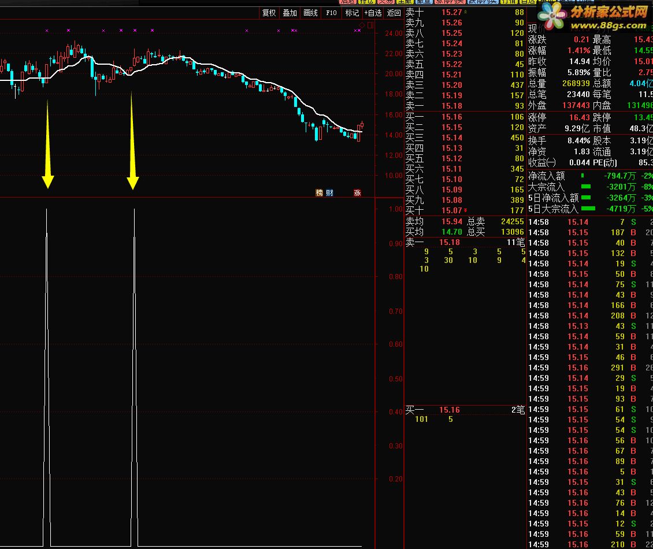Select the 卖八 15.25 order row

(465, 34)
